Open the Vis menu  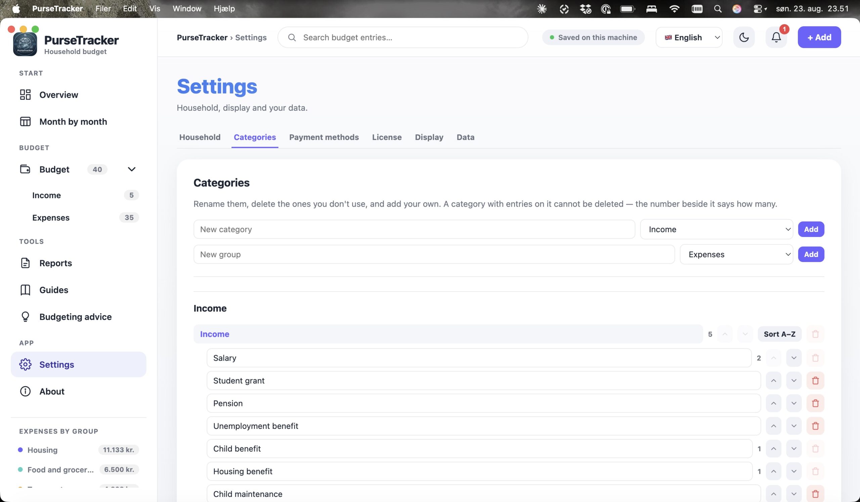(x=155, y=9)
